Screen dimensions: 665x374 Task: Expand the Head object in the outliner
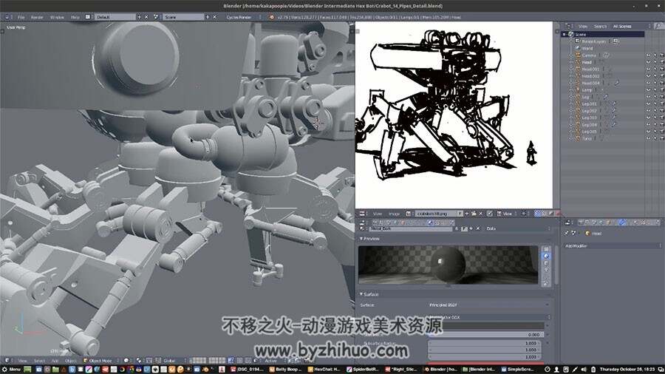(x=571, y=62)
